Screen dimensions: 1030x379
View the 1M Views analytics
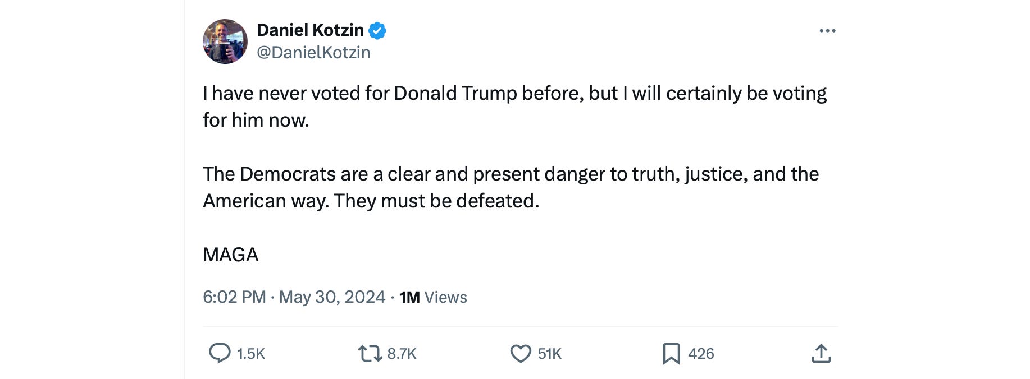point(433,297)
